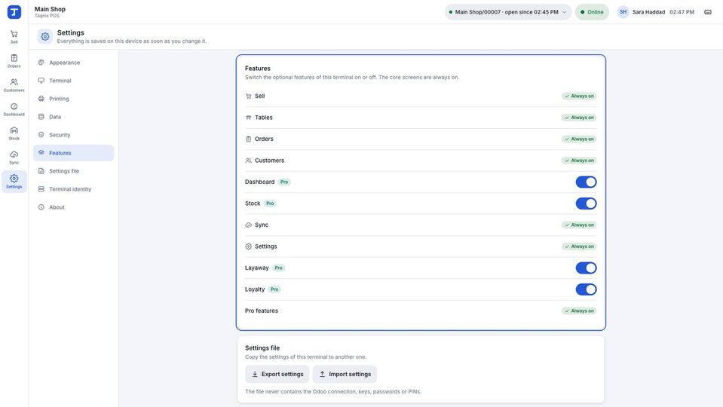723x407 pixels.
Task: Click the Always on badge for Pro features
Action: pos(579,311)
